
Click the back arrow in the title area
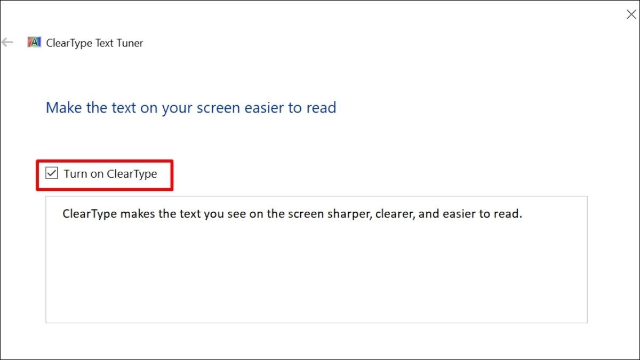7,43
